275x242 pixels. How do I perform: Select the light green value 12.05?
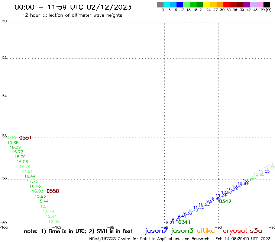(x=54, y=222)
